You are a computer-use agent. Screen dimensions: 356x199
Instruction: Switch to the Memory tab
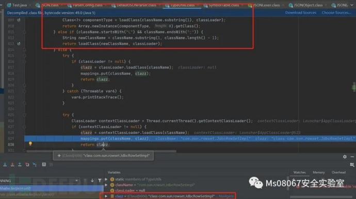pos(318,172)
